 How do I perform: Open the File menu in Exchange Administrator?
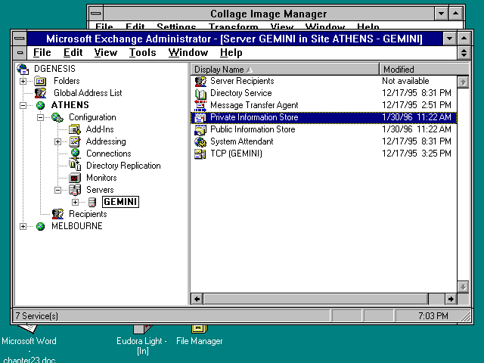point(42,53)
